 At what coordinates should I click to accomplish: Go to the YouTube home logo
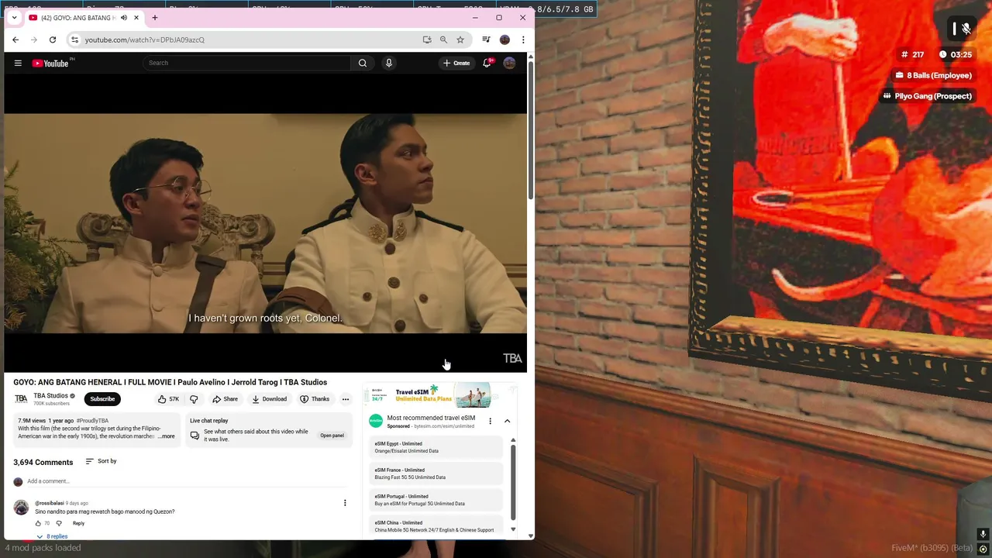pos(51,63)
